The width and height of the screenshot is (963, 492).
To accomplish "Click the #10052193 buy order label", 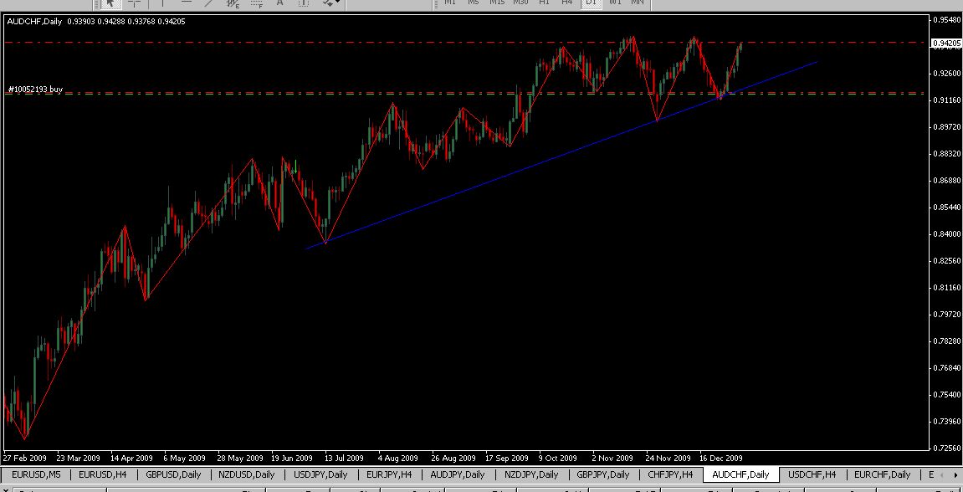I will tap(35, 89).
